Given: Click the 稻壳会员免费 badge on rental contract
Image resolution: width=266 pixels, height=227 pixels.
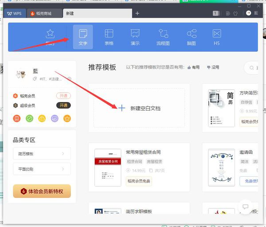Looking at the screenshot, I should (x=139, y=181).
